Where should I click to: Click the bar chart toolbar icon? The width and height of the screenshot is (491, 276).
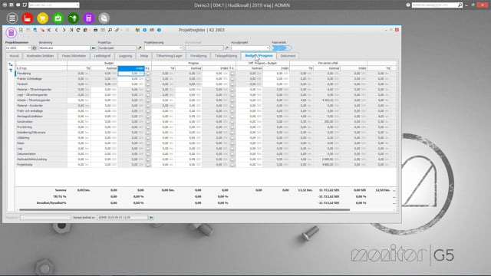coord(137,30)
